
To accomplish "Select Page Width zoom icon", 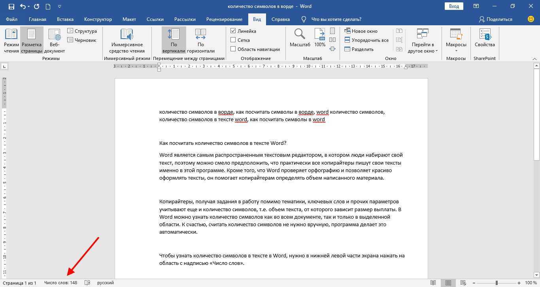I will (x=332, y=49).
